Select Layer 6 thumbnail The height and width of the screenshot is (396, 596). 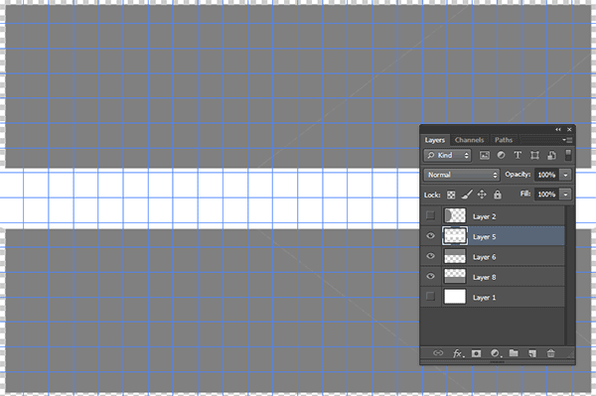point(455,256)
